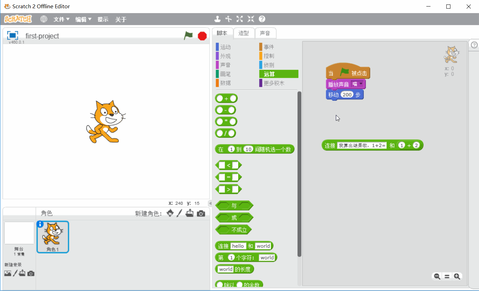479x291 pixels.
Task: Open sprite info for 角色1
Action: 40,224
